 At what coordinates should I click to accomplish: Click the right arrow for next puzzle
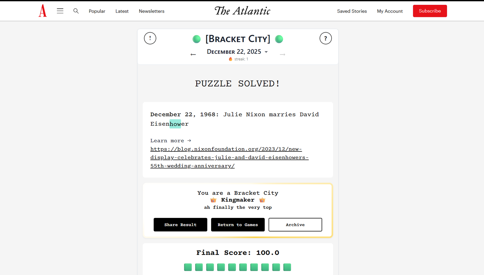283,54
